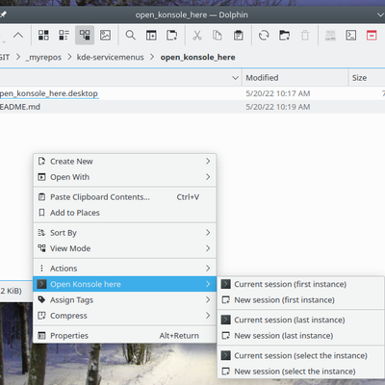Toggle split view icon in toolbar
Viewport: 385px width, 385px height.
pos(151,35)
